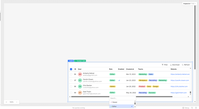The width and height of the screenshot is (199, 109).
Task: Open the Editor role tag for Gael Thaim
Action: 112,93
